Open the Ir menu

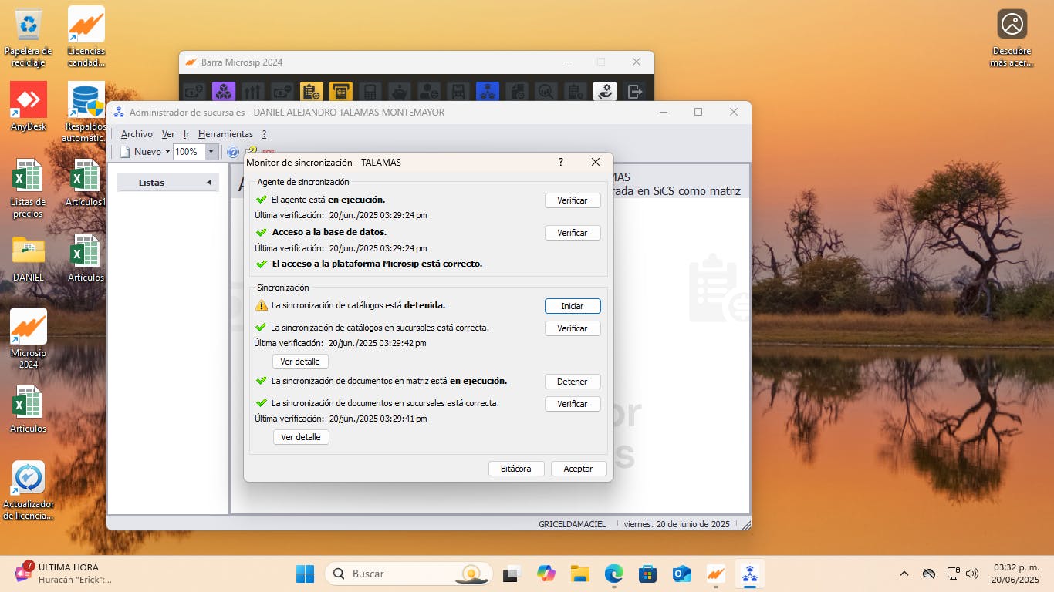(187, 134)
